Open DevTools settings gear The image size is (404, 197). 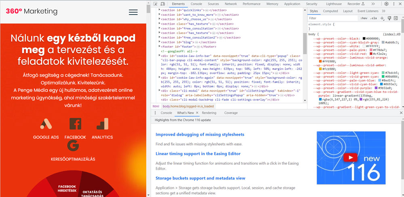coord(387,4)
